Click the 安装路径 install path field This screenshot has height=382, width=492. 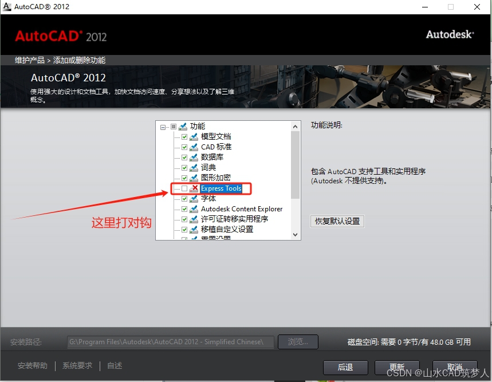pos(170,342)
